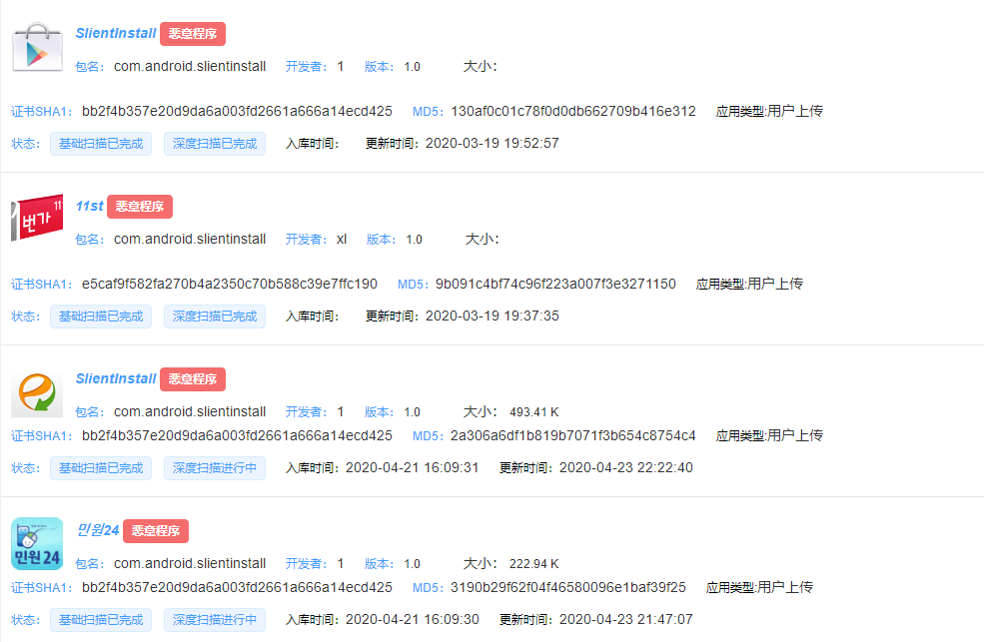Open the 민원24 app title link
Image resolution: width=984 pixels, height=642 pixels.
click(97, 530)
